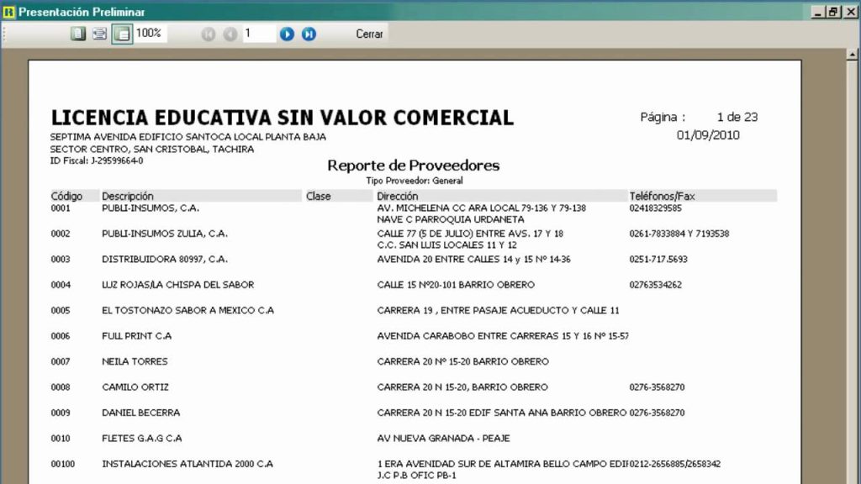Screen dimensions: 861x484
Task: Click the 100% zoom level box
Action: coord(150,34)
